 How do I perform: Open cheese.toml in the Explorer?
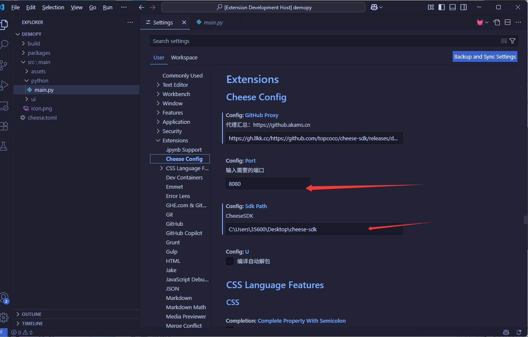(42, 118)
